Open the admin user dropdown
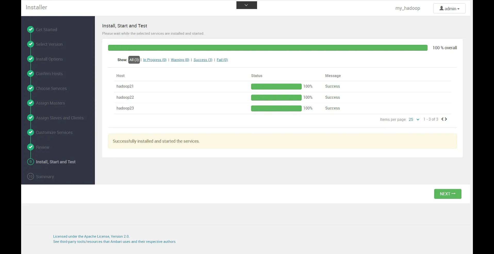 449,9
